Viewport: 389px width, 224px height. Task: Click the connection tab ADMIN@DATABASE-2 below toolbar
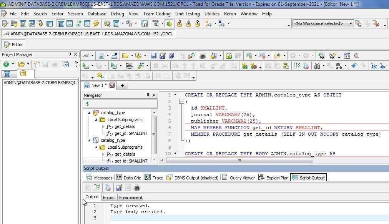tap(88, 34)
